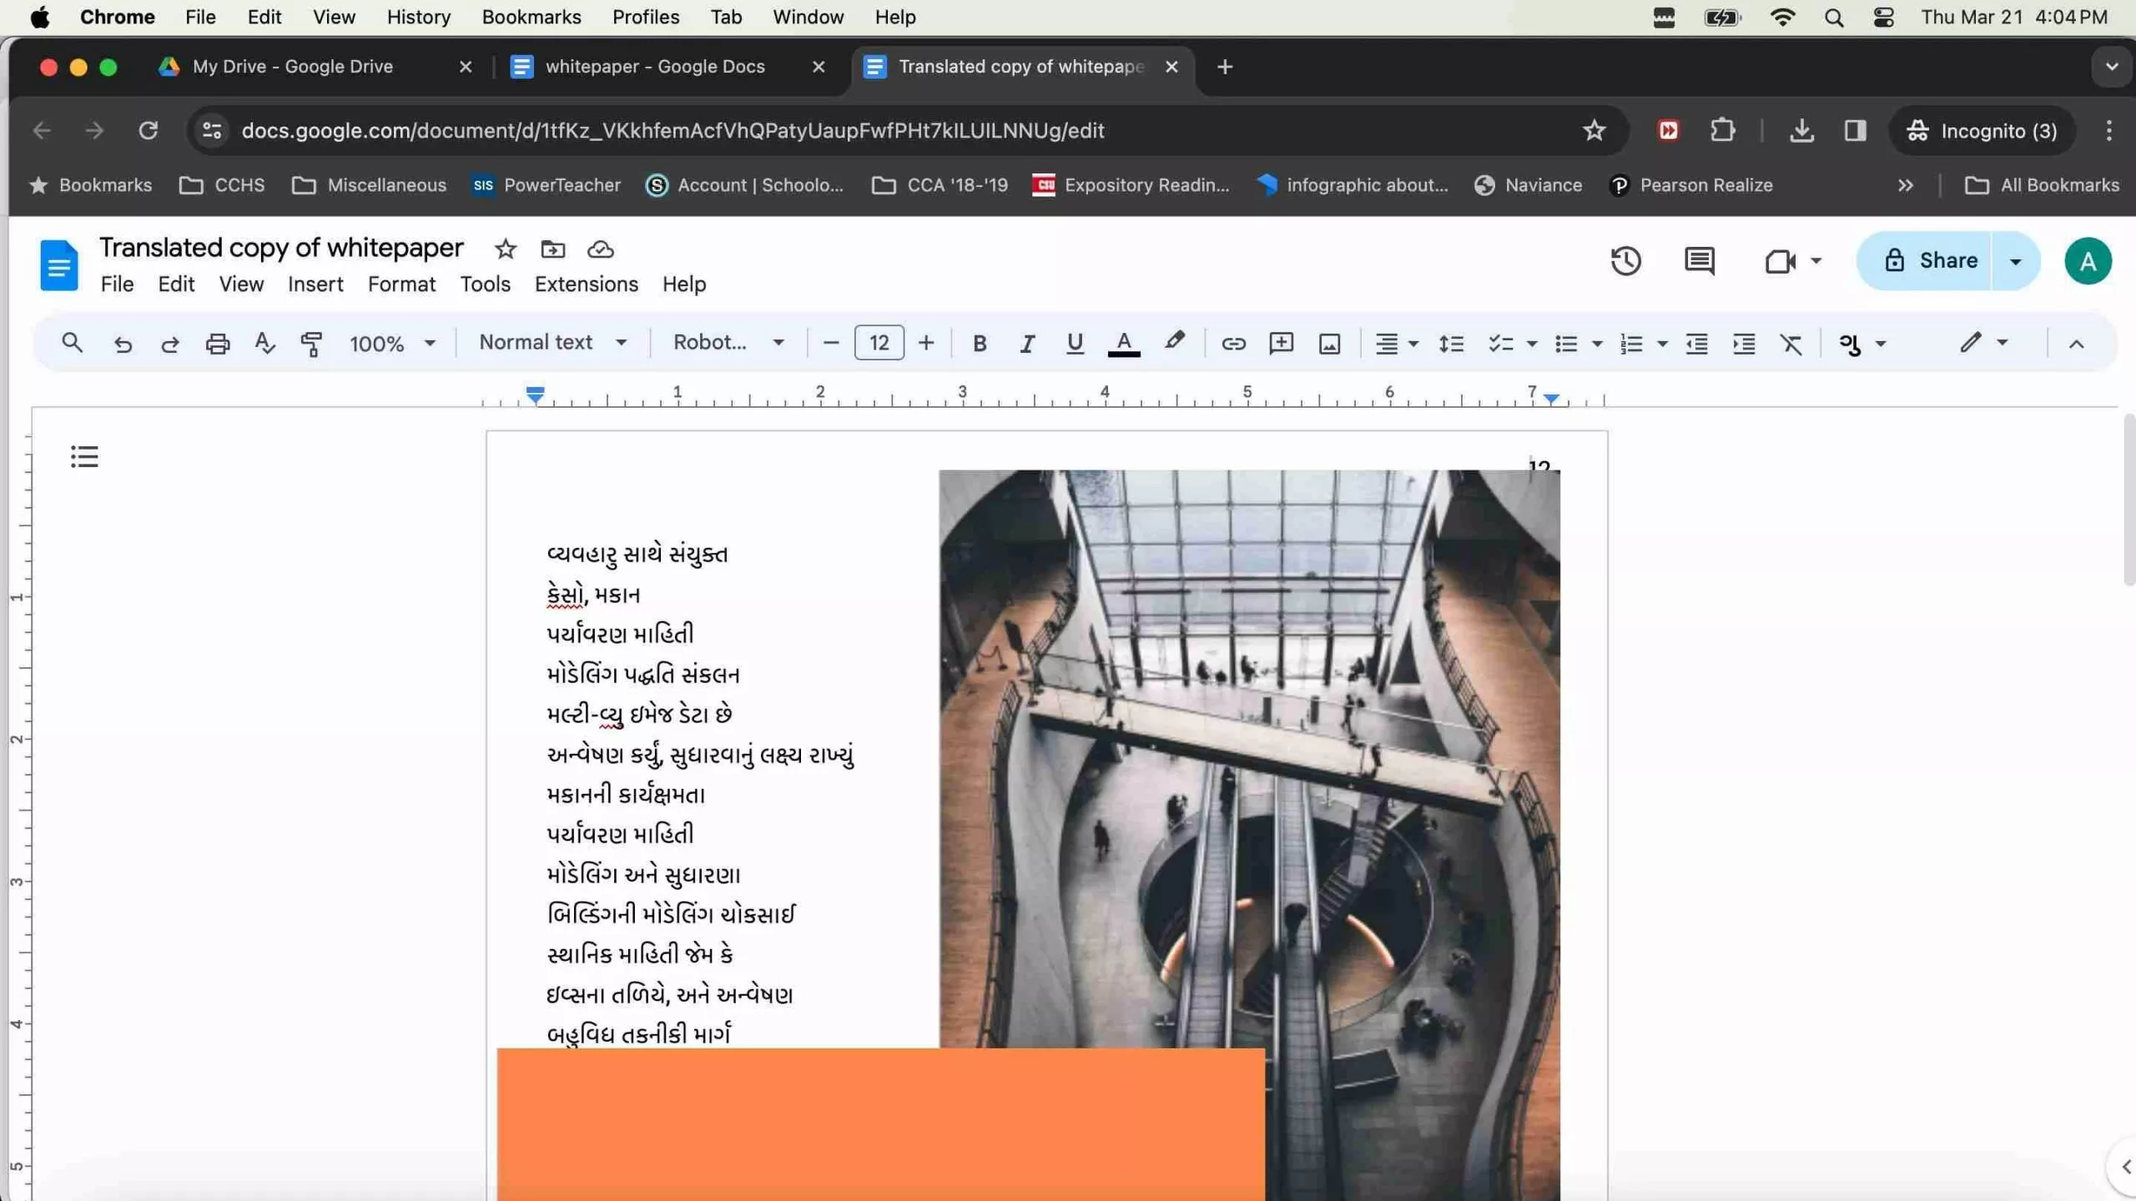
Task: Undo the last action
Action: (123, 343)
